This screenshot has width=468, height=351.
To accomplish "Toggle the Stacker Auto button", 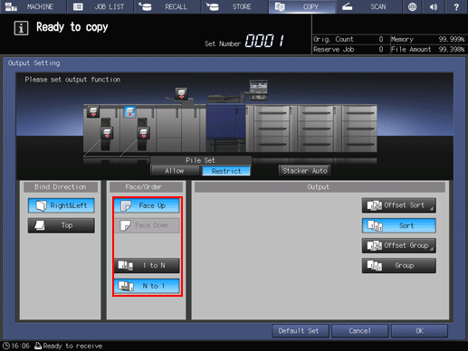I will coord(304,171).
